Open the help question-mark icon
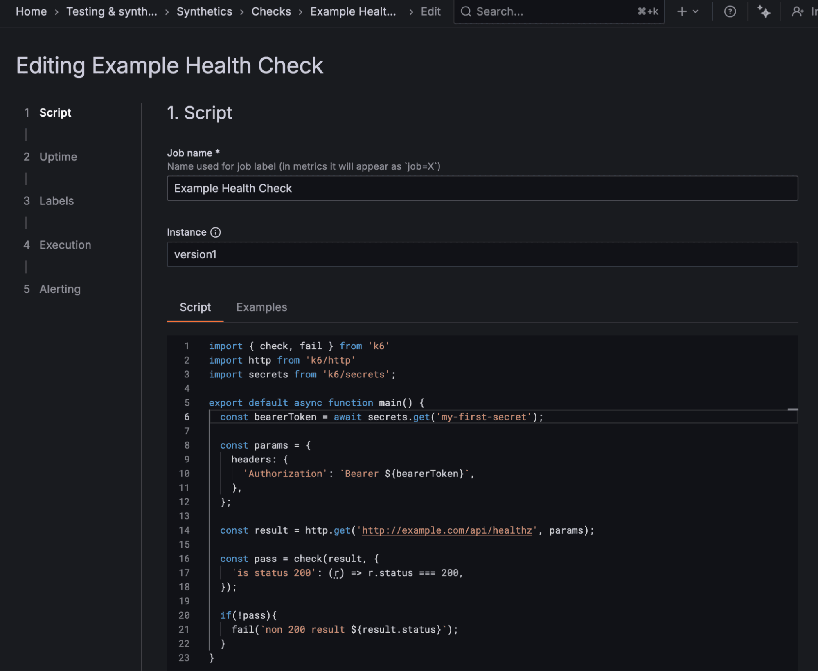This screenshot has height=671, width=818. pyautogui.click(x=730, y=11)
